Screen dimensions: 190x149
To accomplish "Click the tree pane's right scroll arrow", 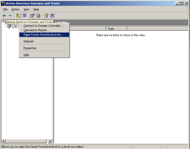I will click(50, 141).
